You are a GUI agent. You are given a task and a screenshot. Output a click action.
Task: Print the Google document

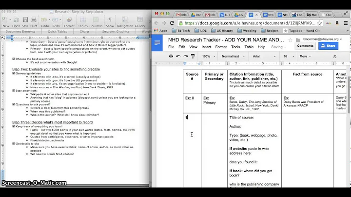[171, 56]
